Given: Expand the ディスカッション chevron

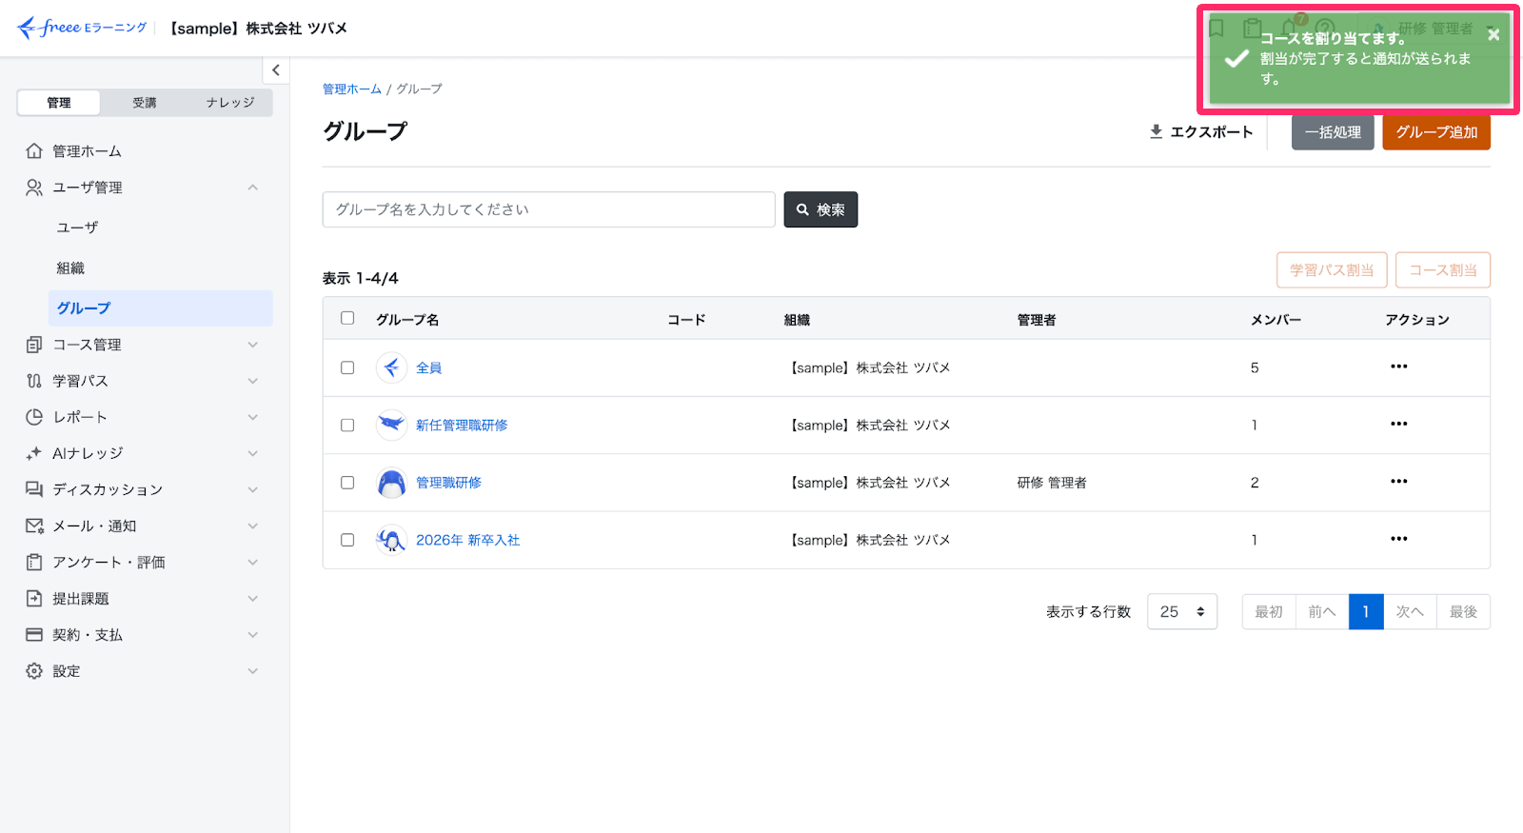Looking at the screenshot, I should pyautogui.click(x=253, y=489).
